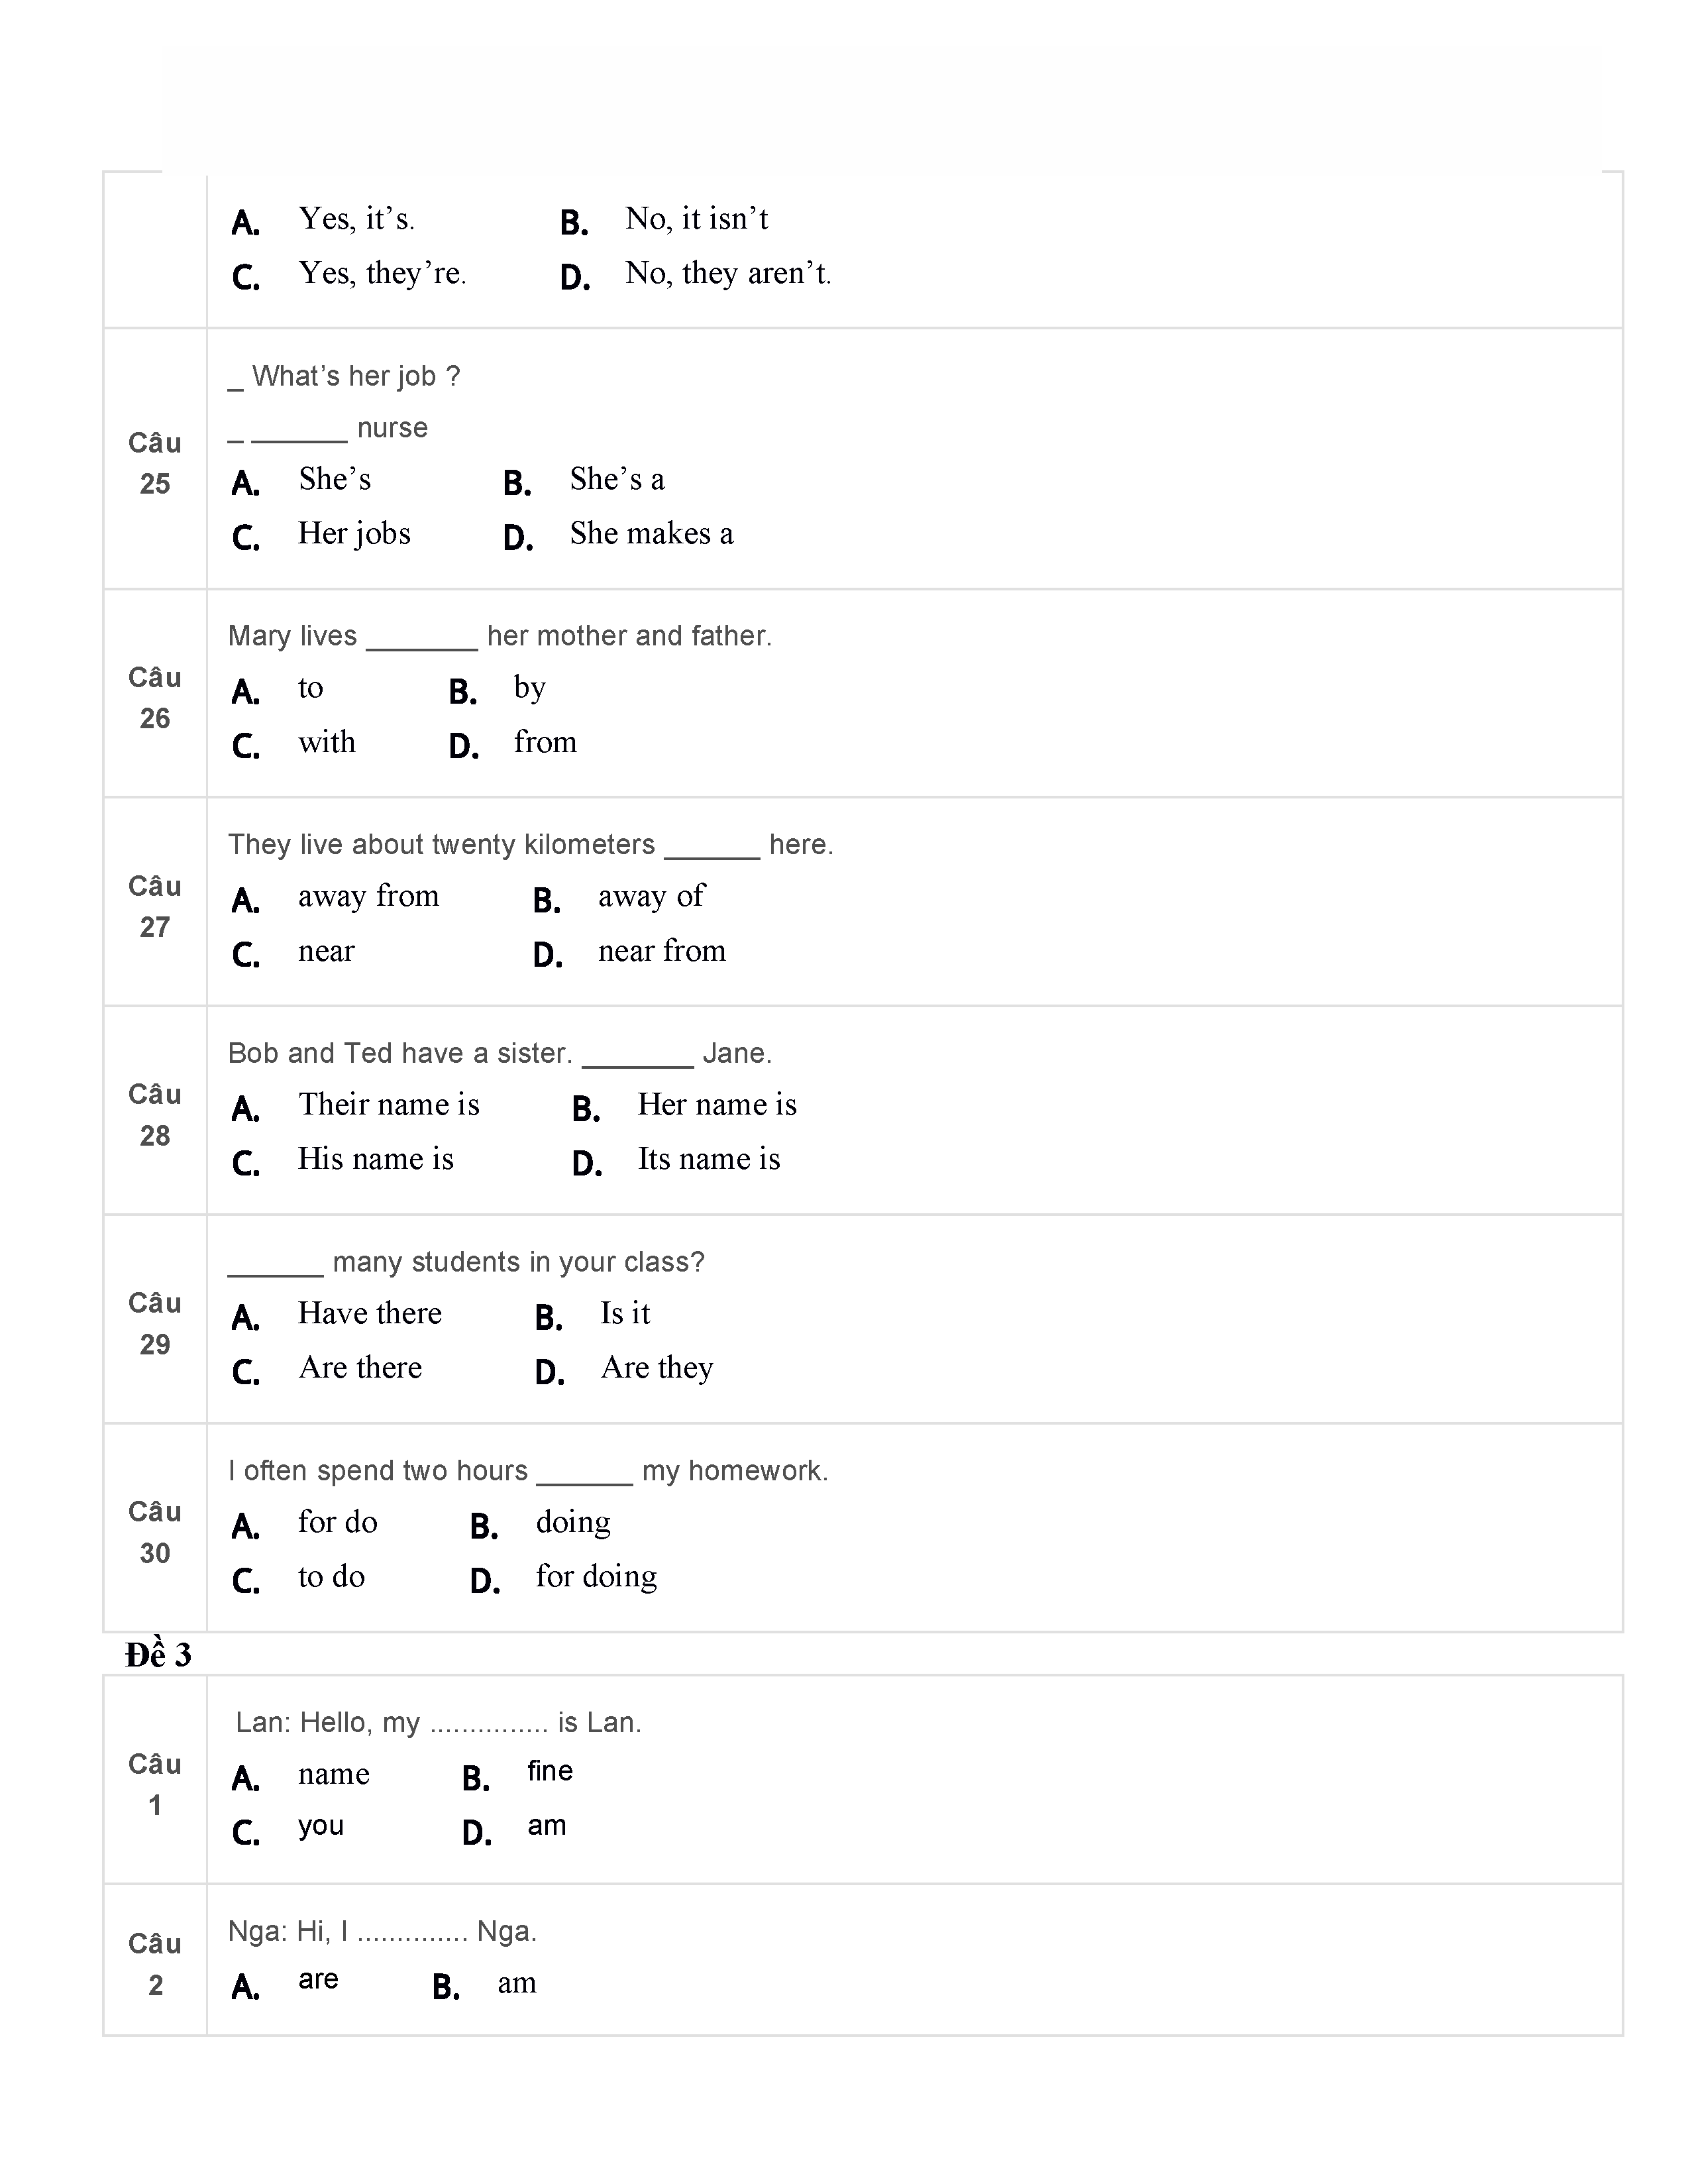Screen dimensions: 1690x2184
Task: Pick "away from" answer in question 27
Action: pyautogui.click(x=368, y=897)
